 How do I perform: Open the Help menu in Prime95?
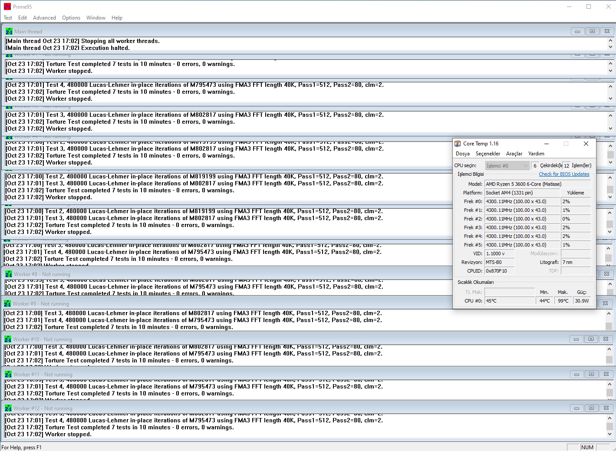pos(117,18)
